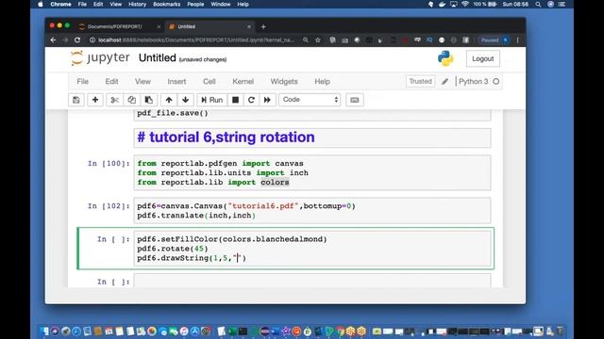Click into the canvas code cell In [102]

point(312,211)
